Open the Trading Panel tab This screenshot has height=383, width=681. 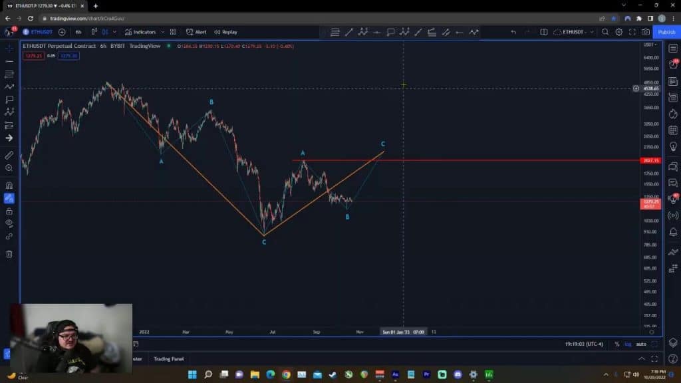point(168,359)
